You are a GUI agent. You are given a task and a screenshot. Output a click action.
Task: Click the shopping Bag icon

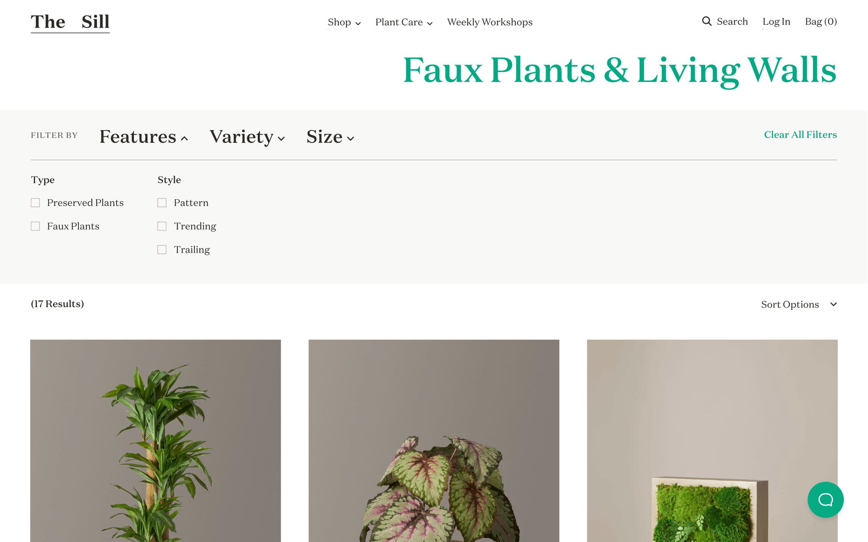point(821,21)
